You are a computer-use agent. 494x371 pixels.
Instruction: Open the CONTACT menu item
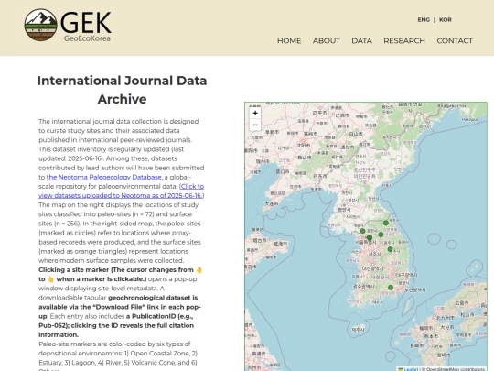point(455,40)
